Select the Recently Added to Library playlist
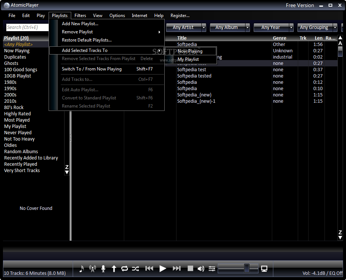The width and height of the screenshot is (346, 280). point(31,158)
